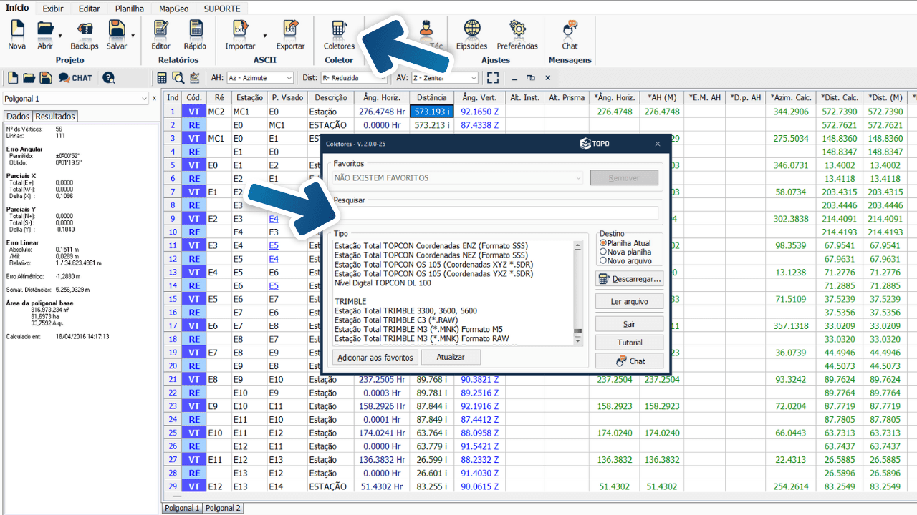Select Nível Digital TOPCON DL 100

click(383, 283)
